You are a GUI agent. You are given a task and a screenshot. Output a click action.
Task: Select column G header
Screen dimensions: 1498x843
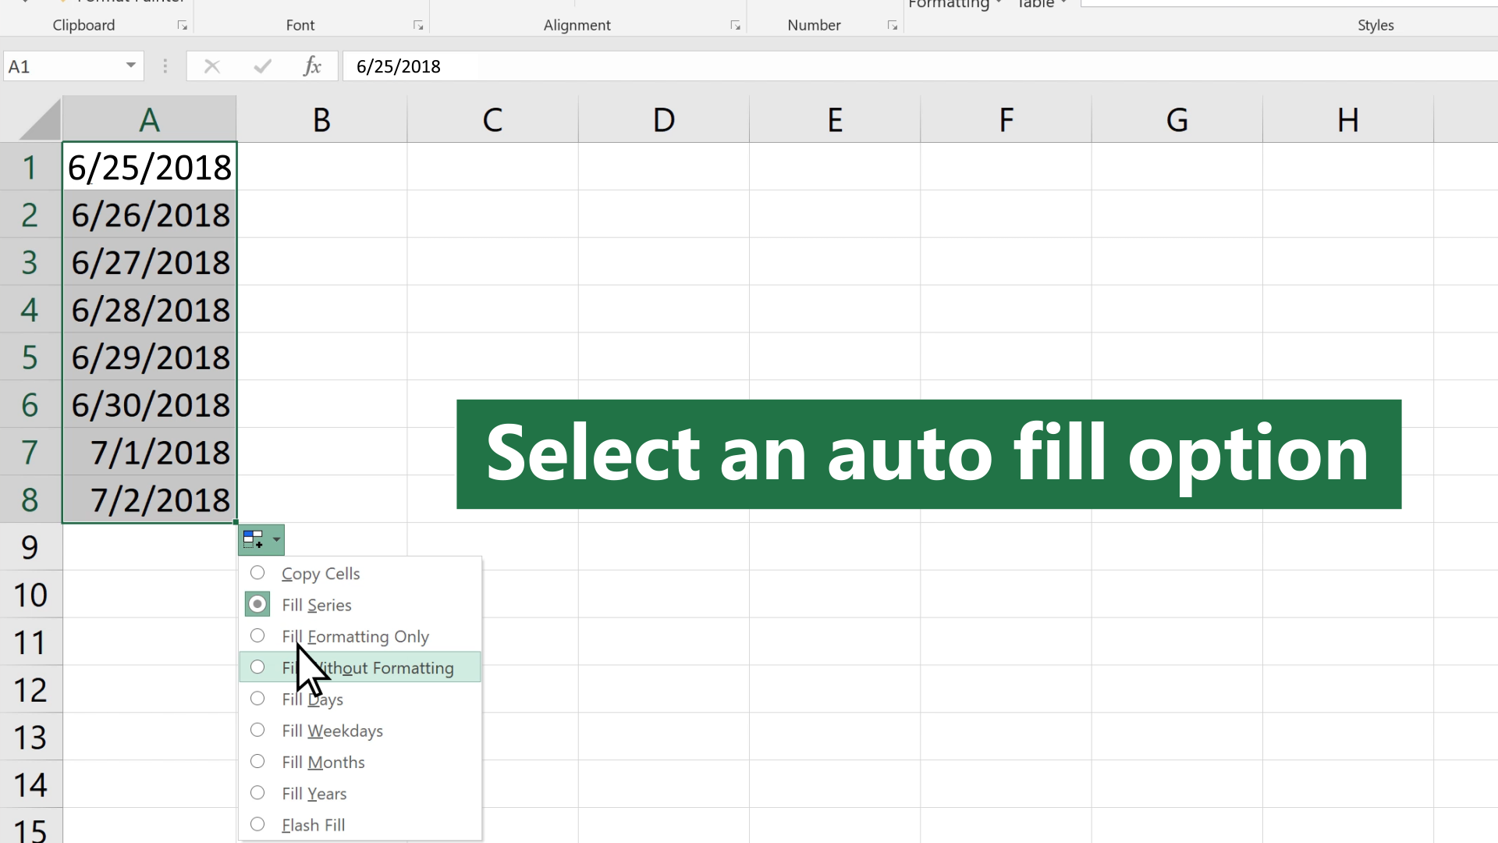1177,119
